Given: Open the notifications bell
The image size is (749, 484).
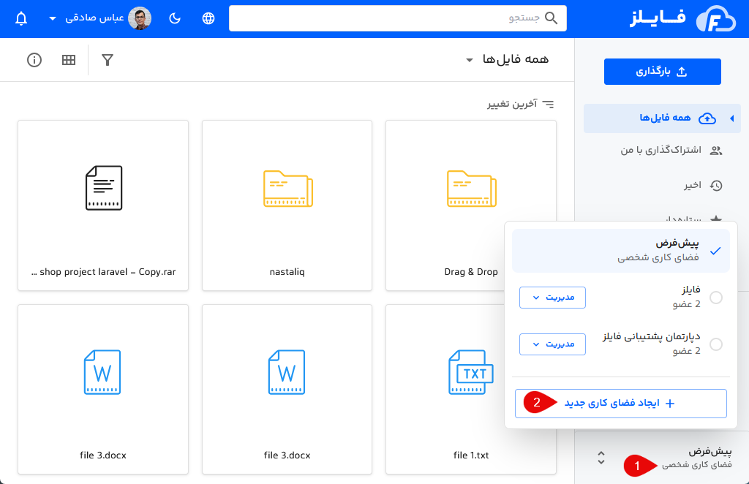Looking at the screenshot, I should tap(20, 18).
